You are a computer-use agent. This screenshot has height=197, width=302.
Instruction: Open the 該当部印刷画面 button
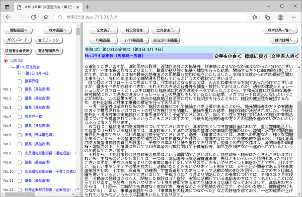(165, 40)
